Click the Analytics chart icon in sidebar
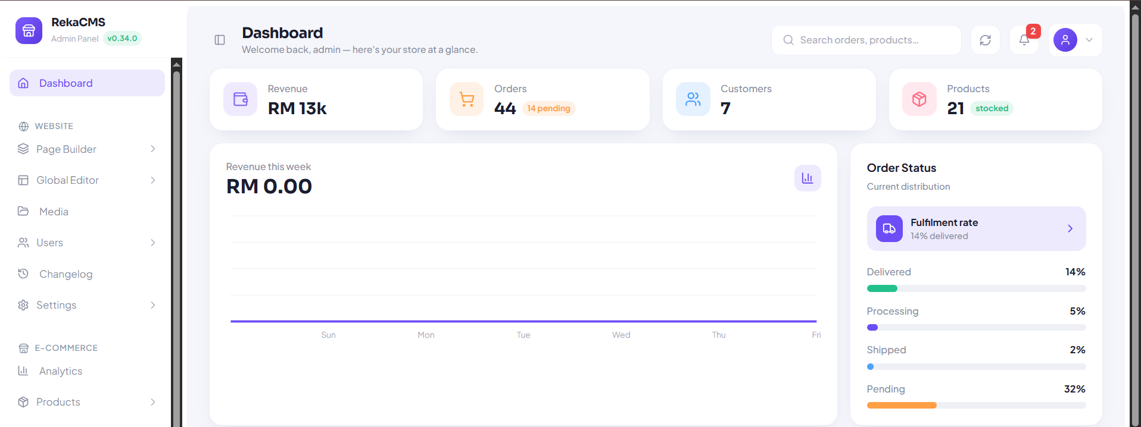The image size is (1141, 427). 23,371
